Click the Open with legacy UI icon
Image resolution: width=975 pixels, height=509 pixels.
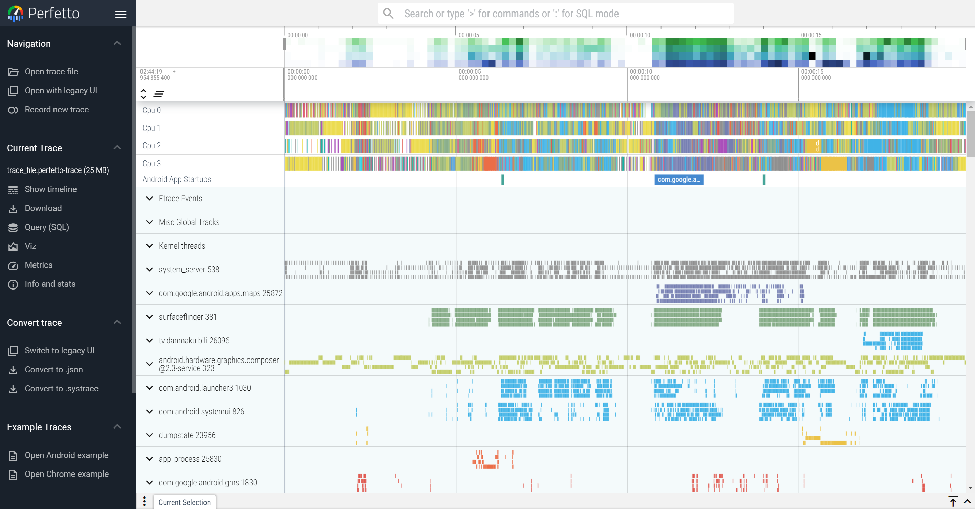(13, 91)
